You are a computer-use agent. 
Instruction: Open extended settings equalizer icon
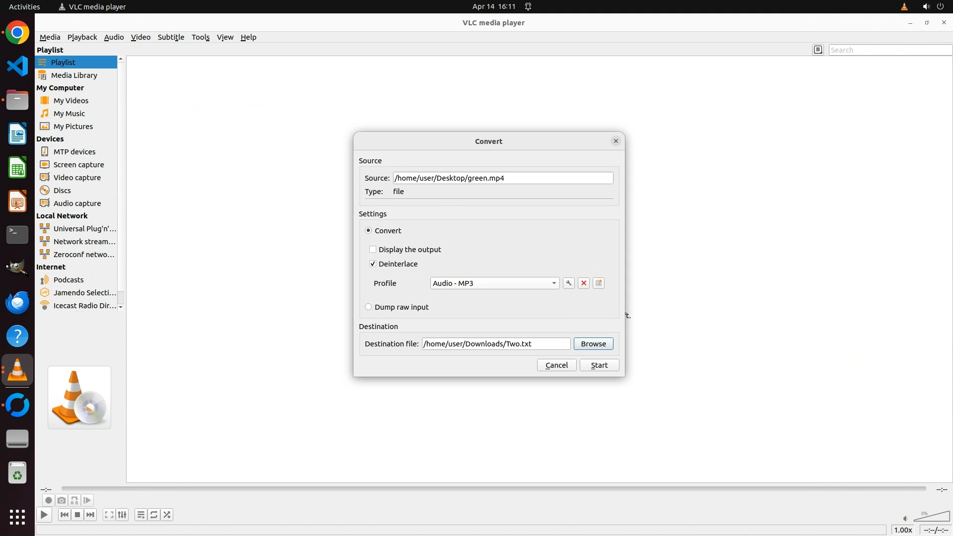pos(122,515)
